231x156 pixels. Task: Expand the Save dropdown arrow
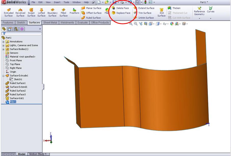click(x=118, y=2)
